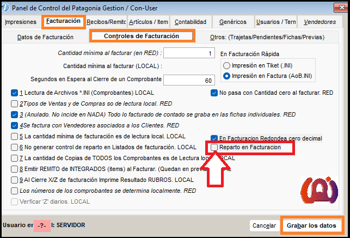The image size is (350, 238).
Task: Click the 'En Facturación Rápida' label
Action: (249, 54)
